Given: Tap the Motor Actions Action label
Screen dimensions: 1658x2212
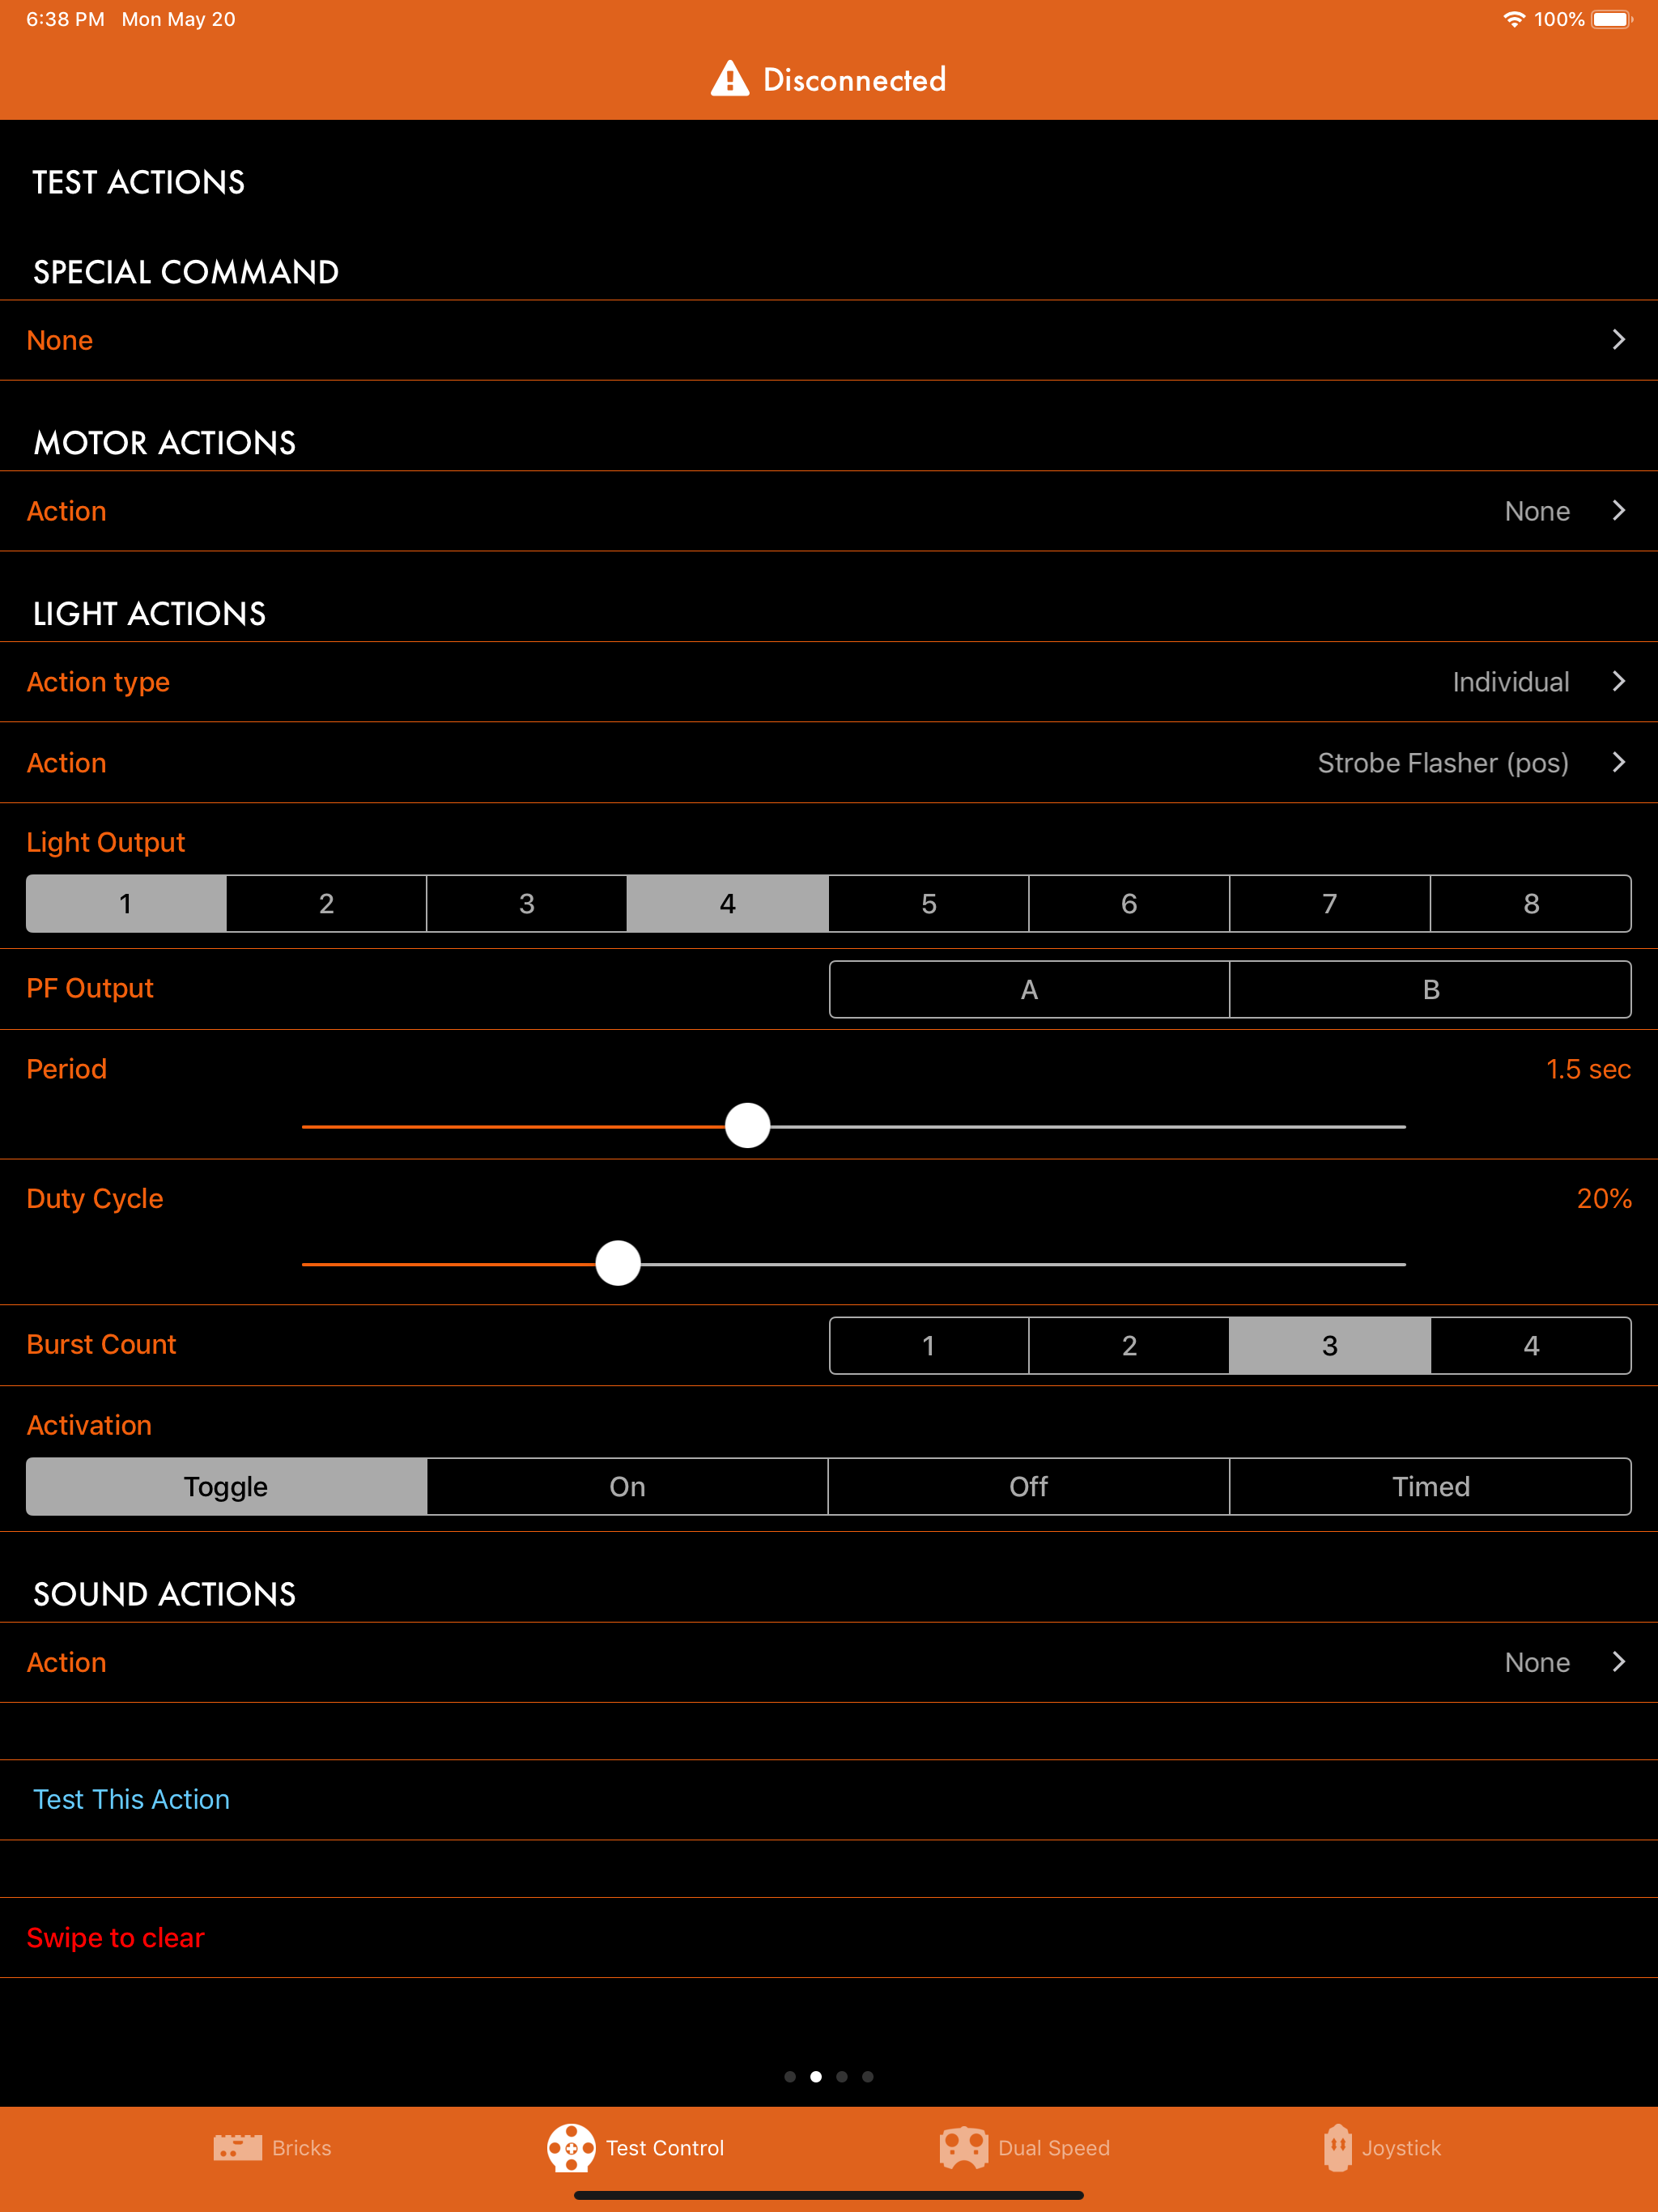Looking at the screenshot, I should click(x=67, y=511).
